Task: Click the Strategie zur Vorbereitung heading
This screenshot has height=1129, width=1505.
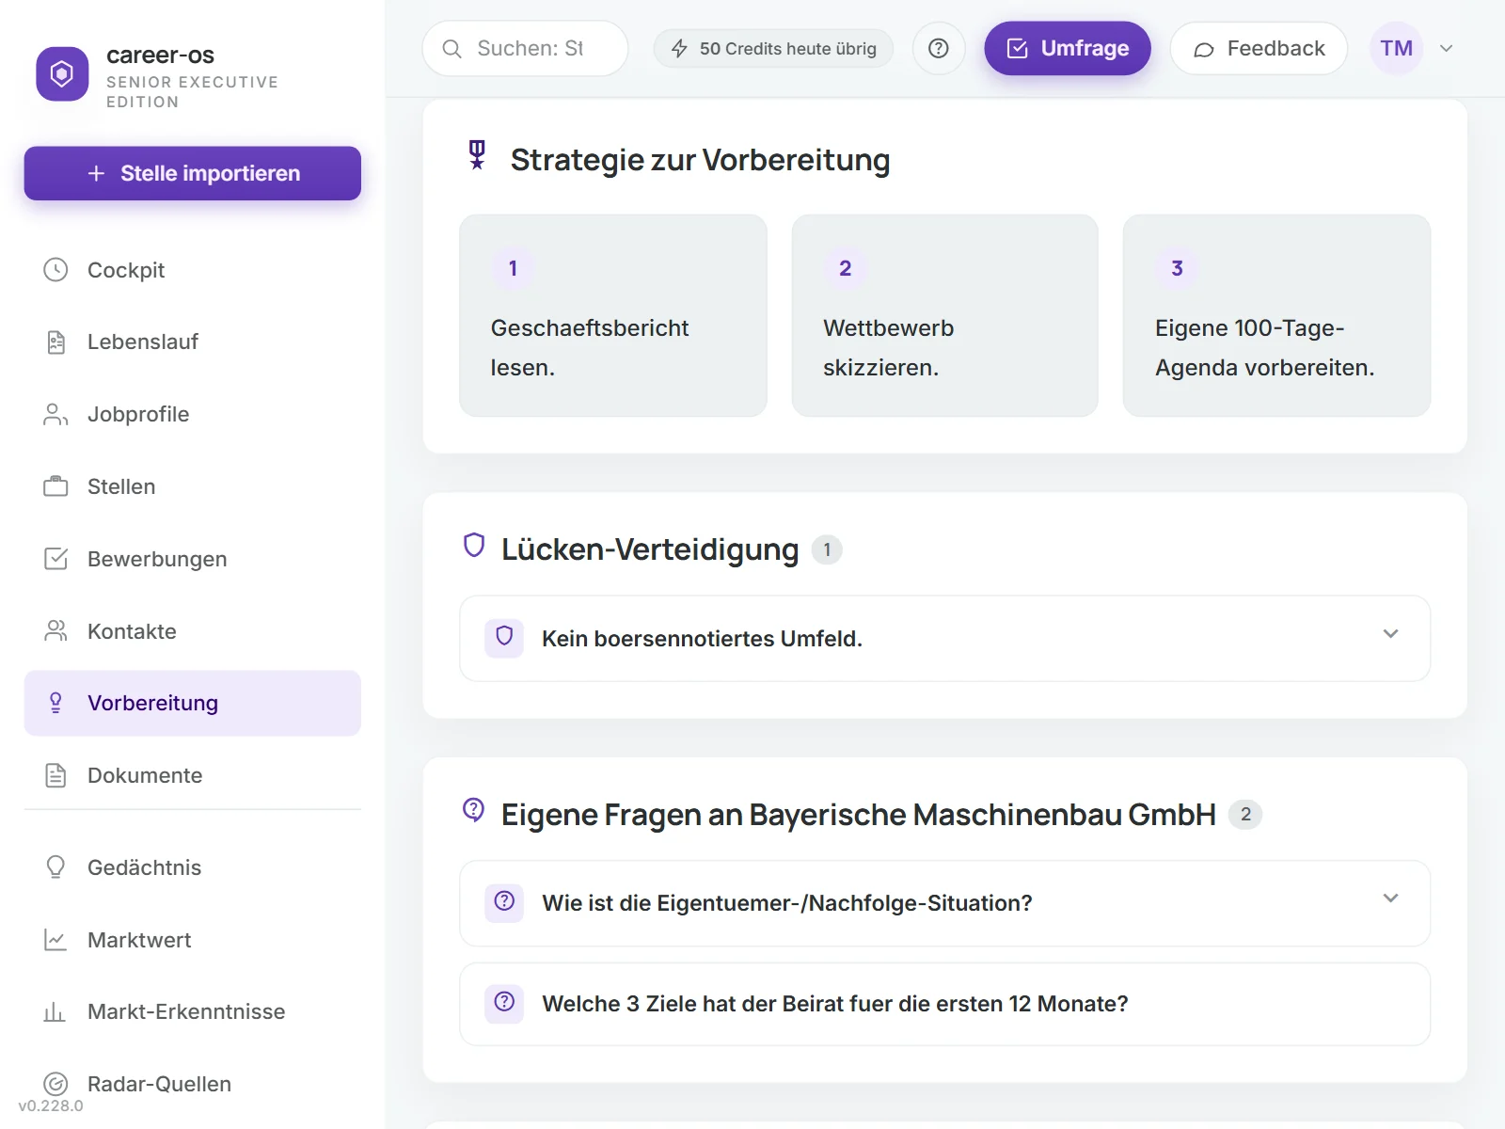Action: click(x=700, y=160)
